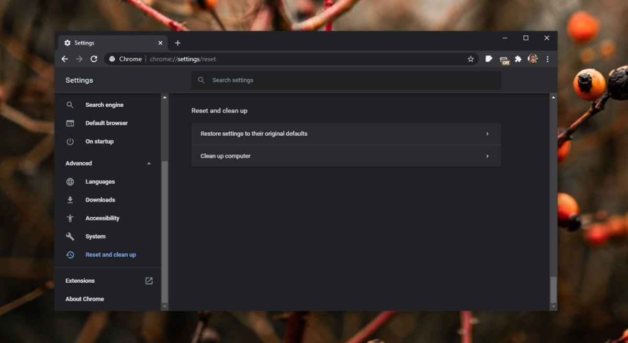Click the Chrome site info icon in address bar
Viewport: 628px width, 343px height.
coord(113,59)
